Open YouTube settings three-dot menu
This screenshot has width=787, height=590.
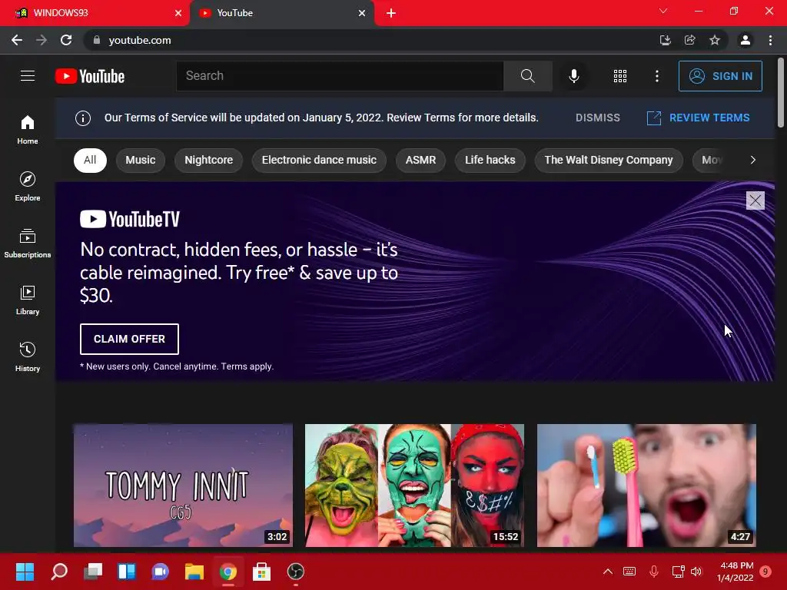tap(656, 76)
